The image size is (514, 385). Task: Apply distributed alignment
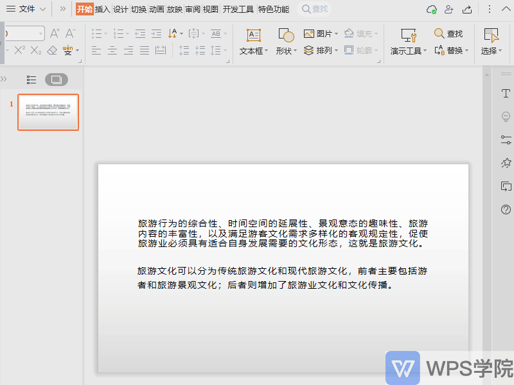click(161, 51)
